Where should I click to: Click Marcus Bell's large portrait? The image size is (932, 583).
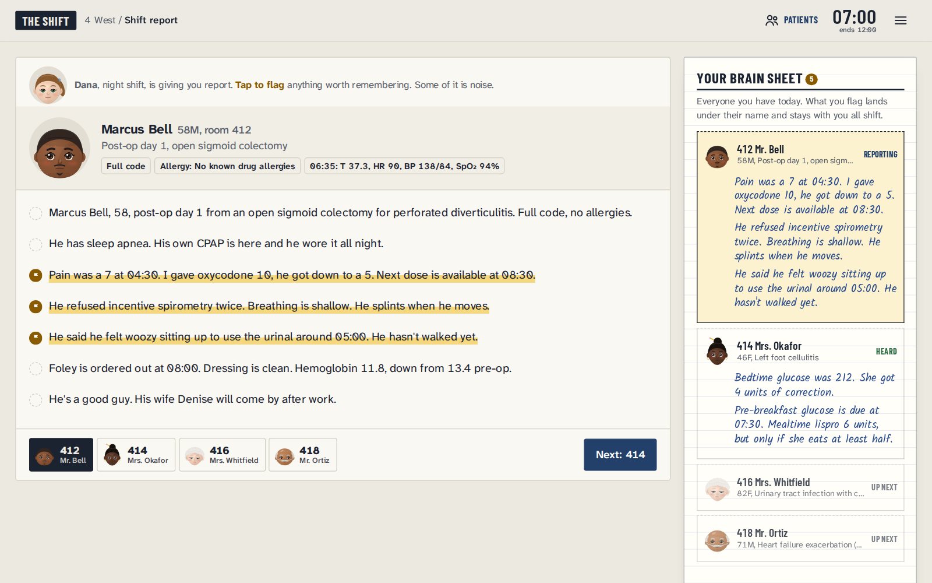coord(59,148)
